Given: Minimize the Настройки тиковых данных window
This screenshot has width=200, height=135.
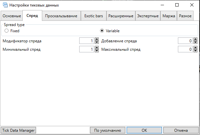Looking at the screenshot, I should [162, 5].
